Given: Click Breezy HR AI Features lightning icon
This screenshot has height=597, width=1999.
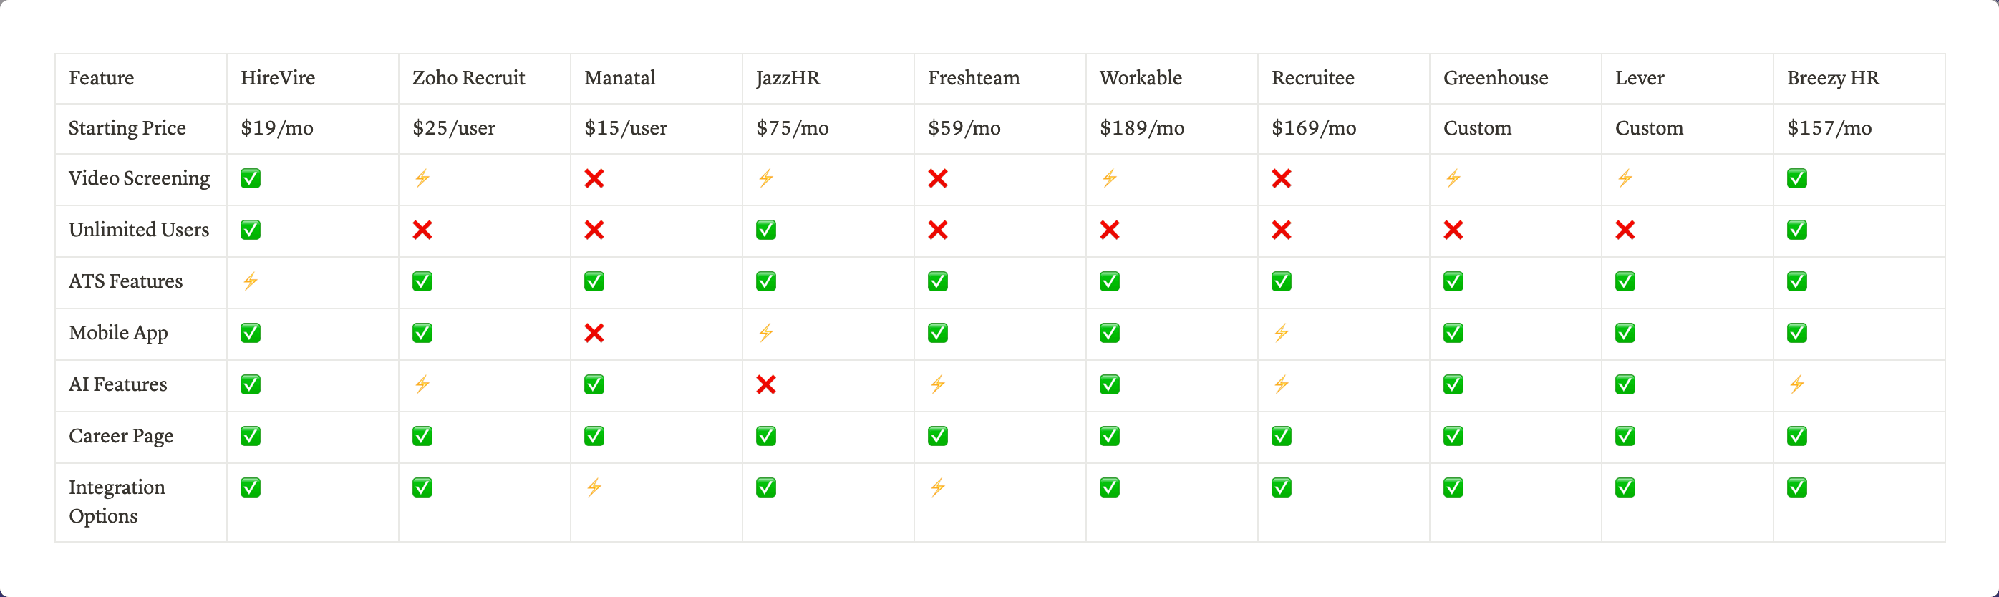Looking at the screenshot, I should [1796, 384].
